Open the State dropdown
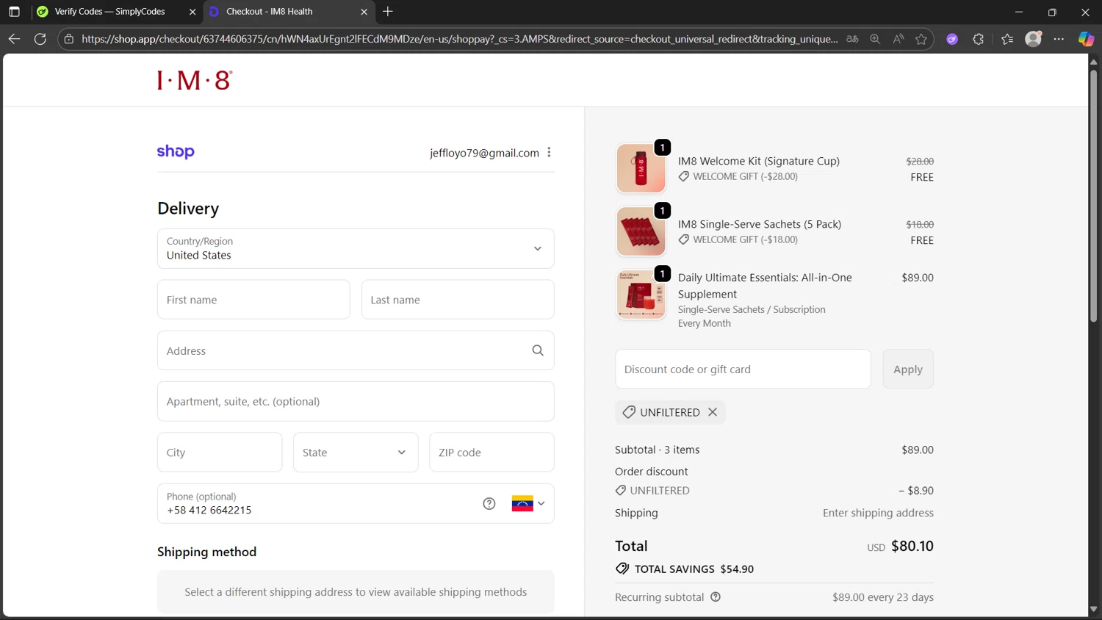The image size is (1102, 620). tap(356, 452)
